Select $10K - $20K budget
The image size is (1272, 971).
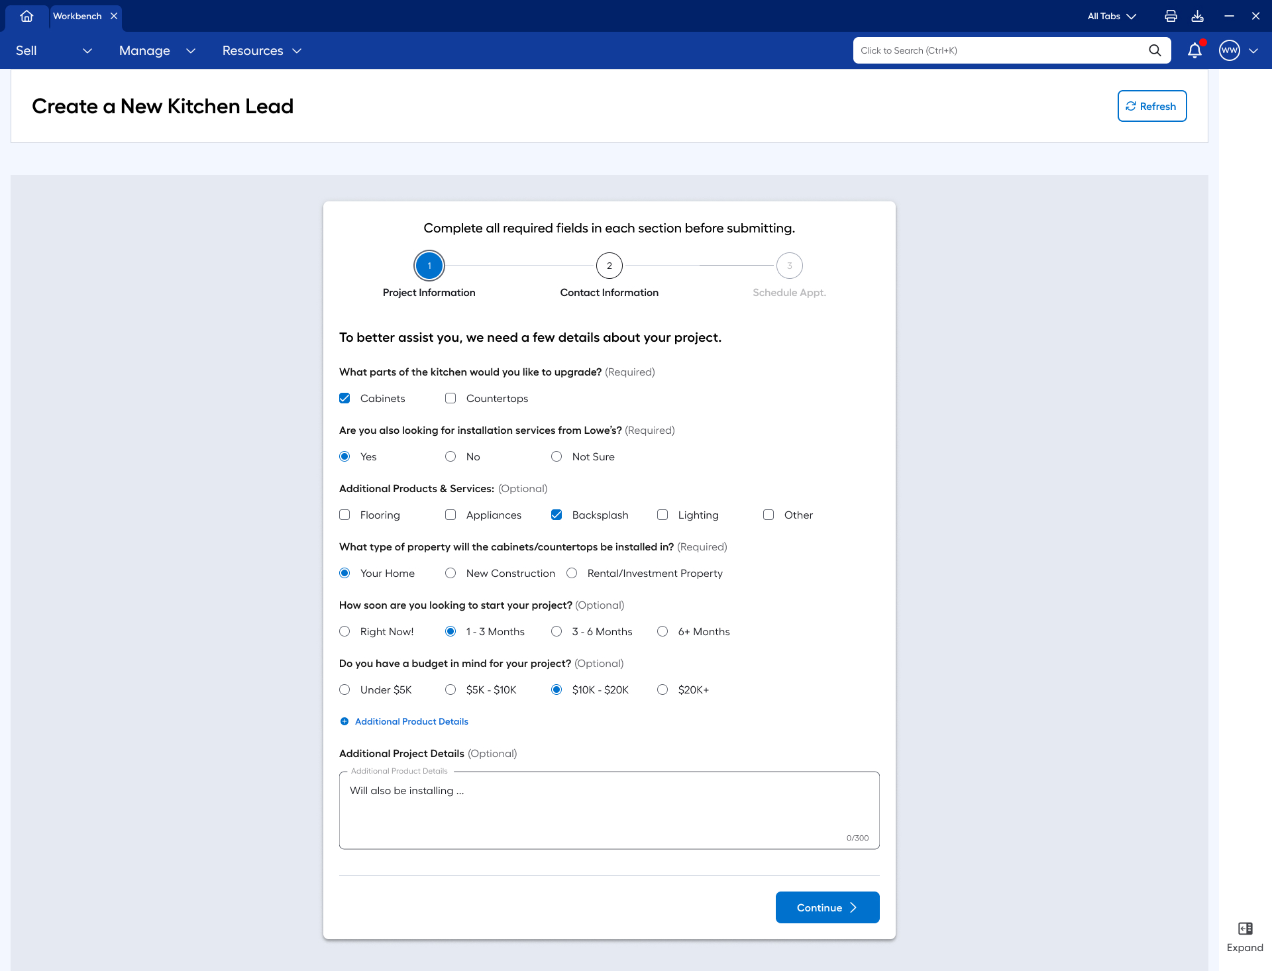pyautogui.click(x=556, y=690)
